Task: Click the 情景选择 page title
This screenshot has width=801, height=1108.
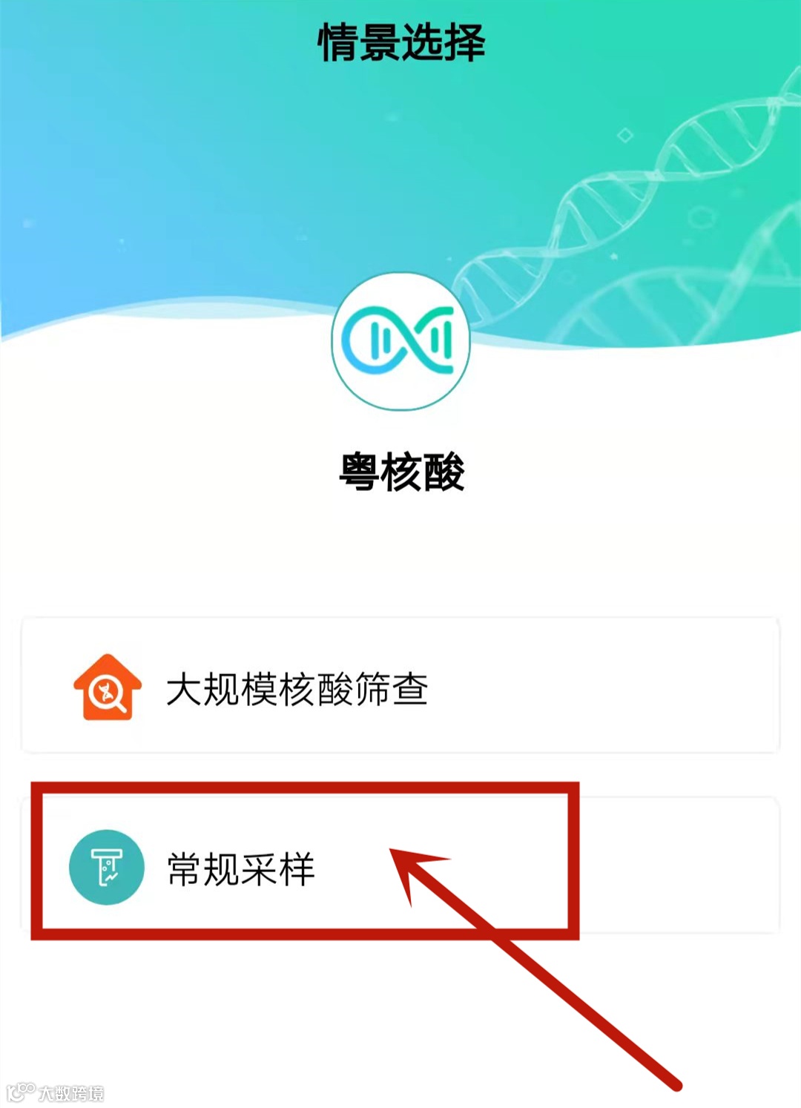Action: [x=401, y=42]
